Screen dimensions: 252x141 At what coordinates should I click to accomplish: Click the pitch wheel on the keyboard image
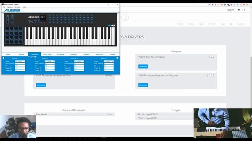pyautogui.click(x=8, y=19)
